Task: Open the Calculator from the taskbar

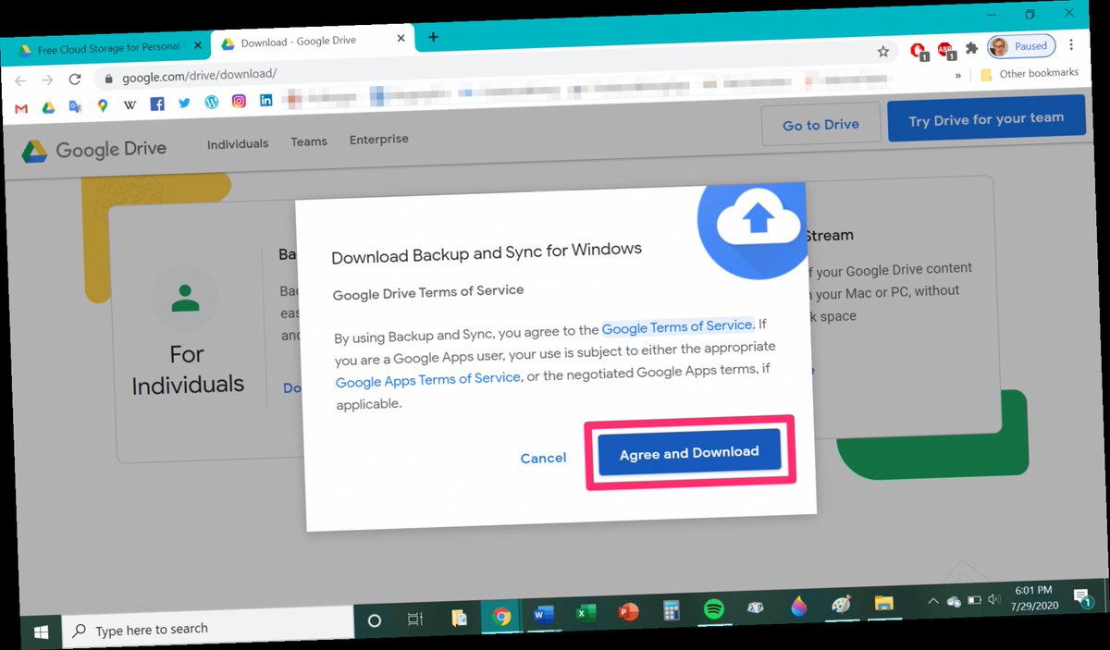Action: point(672,610)
